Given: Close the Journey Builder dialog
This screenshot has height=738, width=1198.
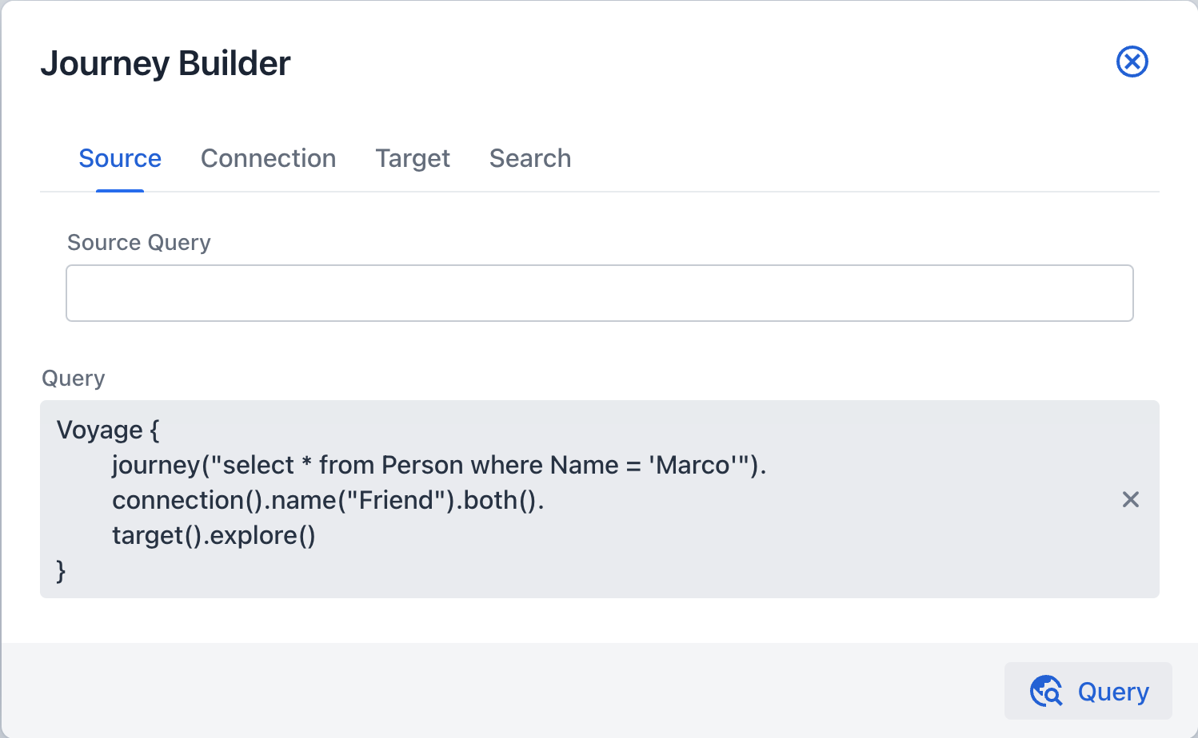Looking at the screenshot, I should pyautogui.click(x=1132, y=61).
